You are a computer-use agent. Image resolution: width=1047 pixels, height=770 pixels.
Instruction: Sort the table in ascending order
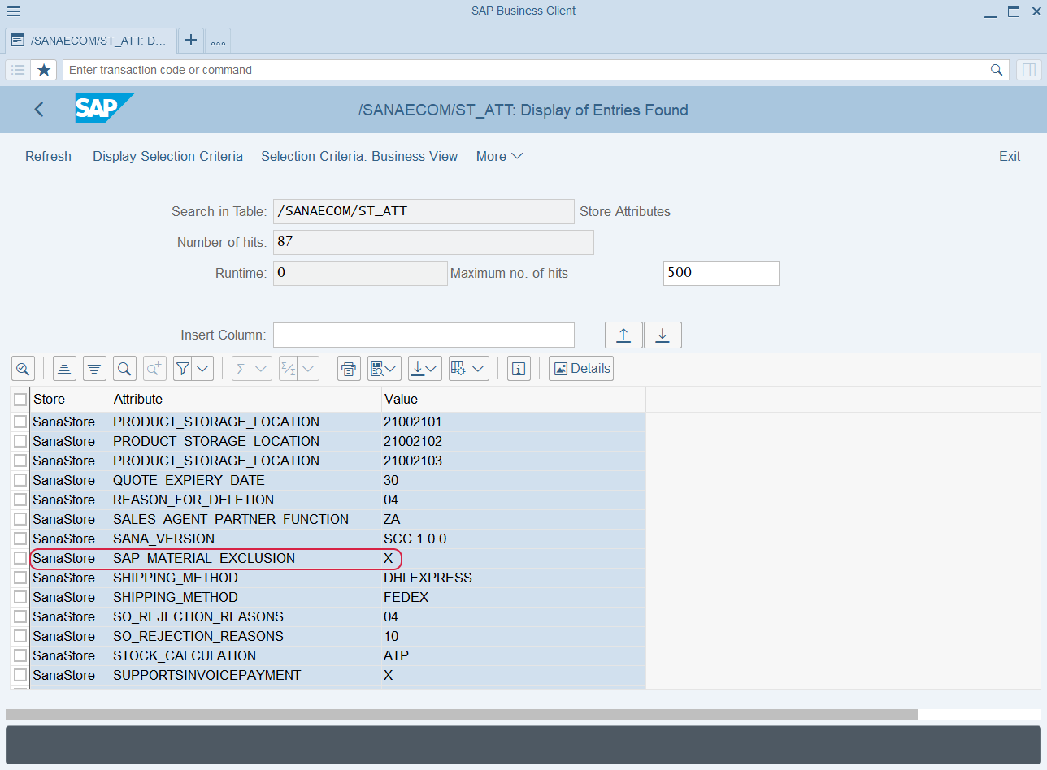pos(64,369)
